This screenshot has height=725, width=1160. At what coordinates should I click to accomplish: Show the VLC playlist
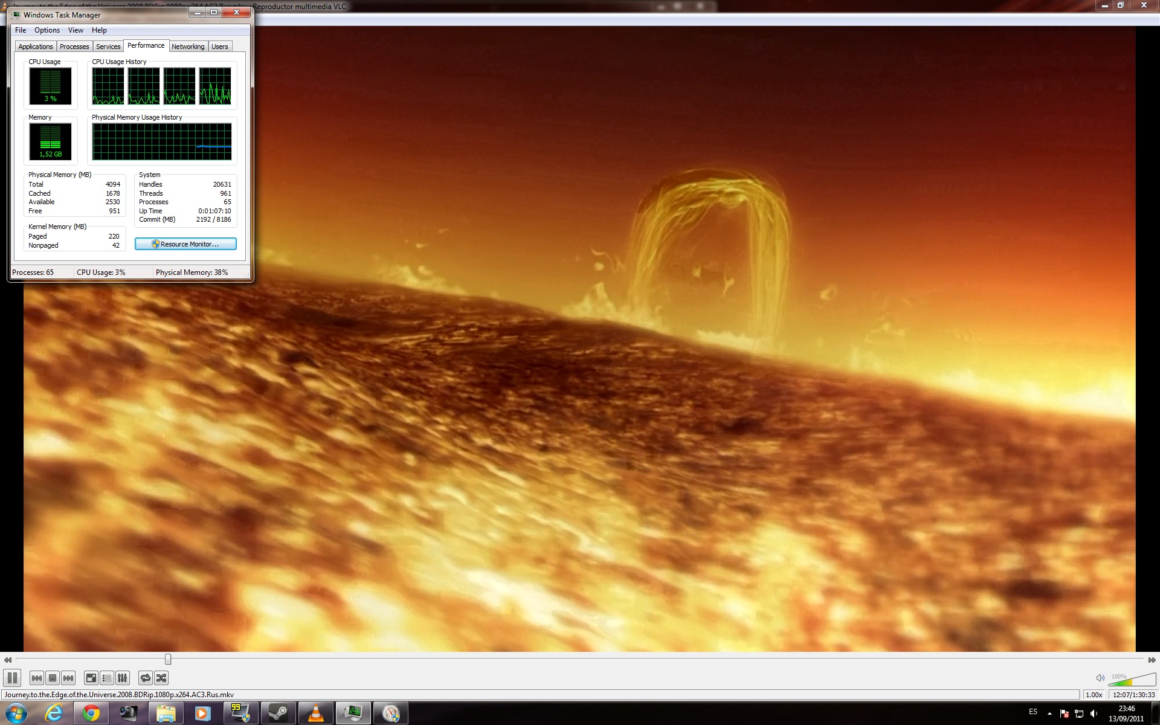tap(107, 678)
